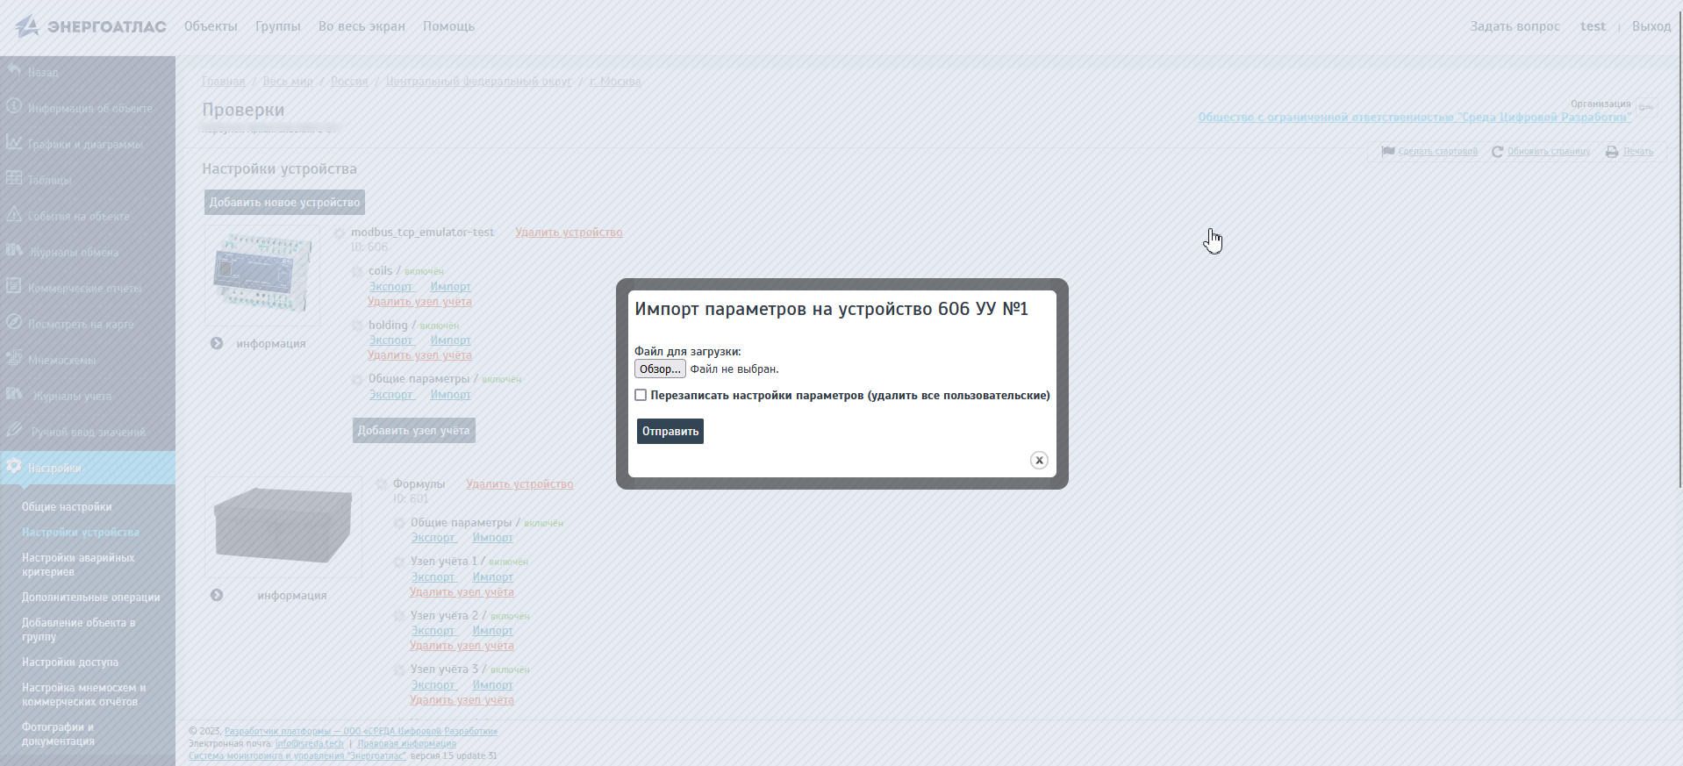Open the Помощь menu item
The image size is (1683, 766).
click(448, 26)
